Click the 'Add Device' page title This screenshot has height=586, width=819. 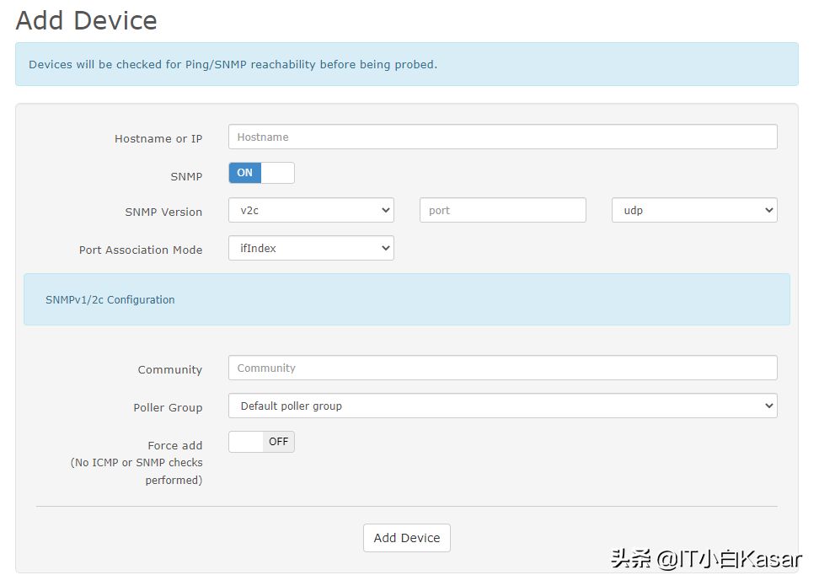86,21
